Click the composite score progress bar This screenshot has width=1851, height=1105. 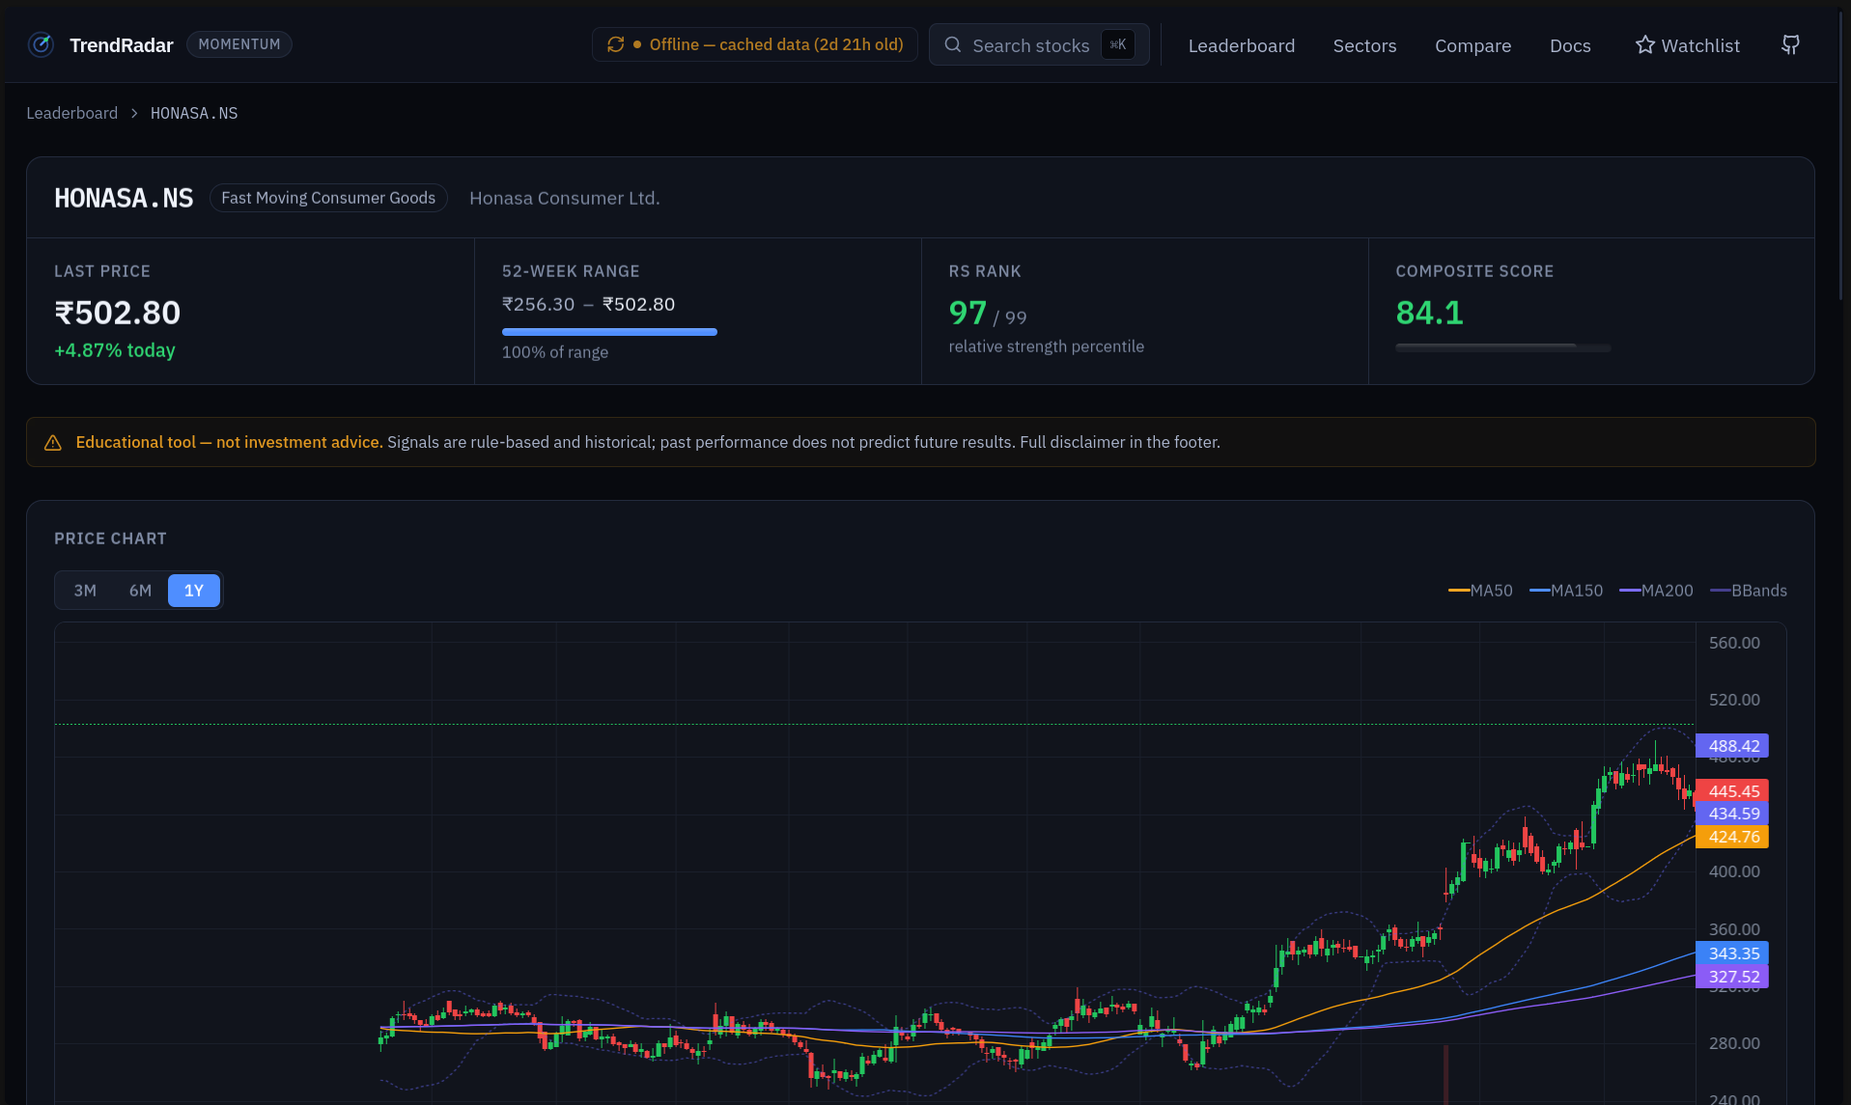point(1503,347)
